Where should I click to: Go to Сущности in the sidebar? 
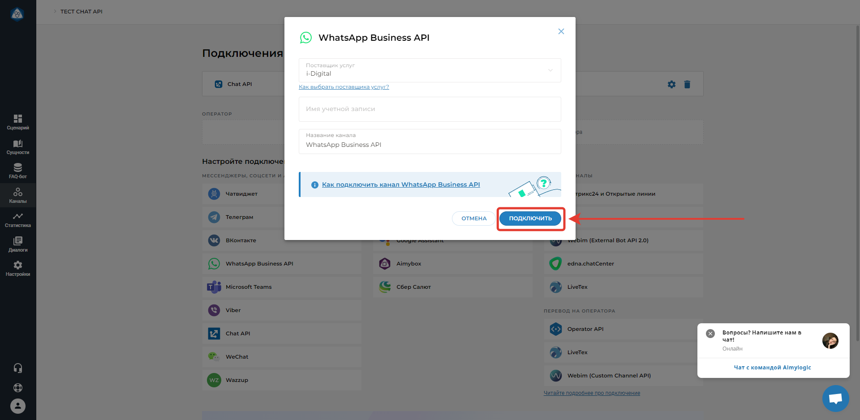(x=18, y=147)
